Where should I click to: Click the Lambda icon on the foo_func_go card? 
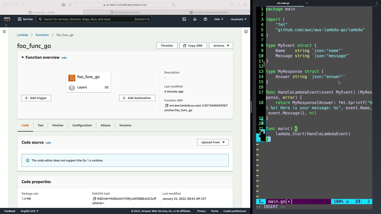click(x=72, y=78)
